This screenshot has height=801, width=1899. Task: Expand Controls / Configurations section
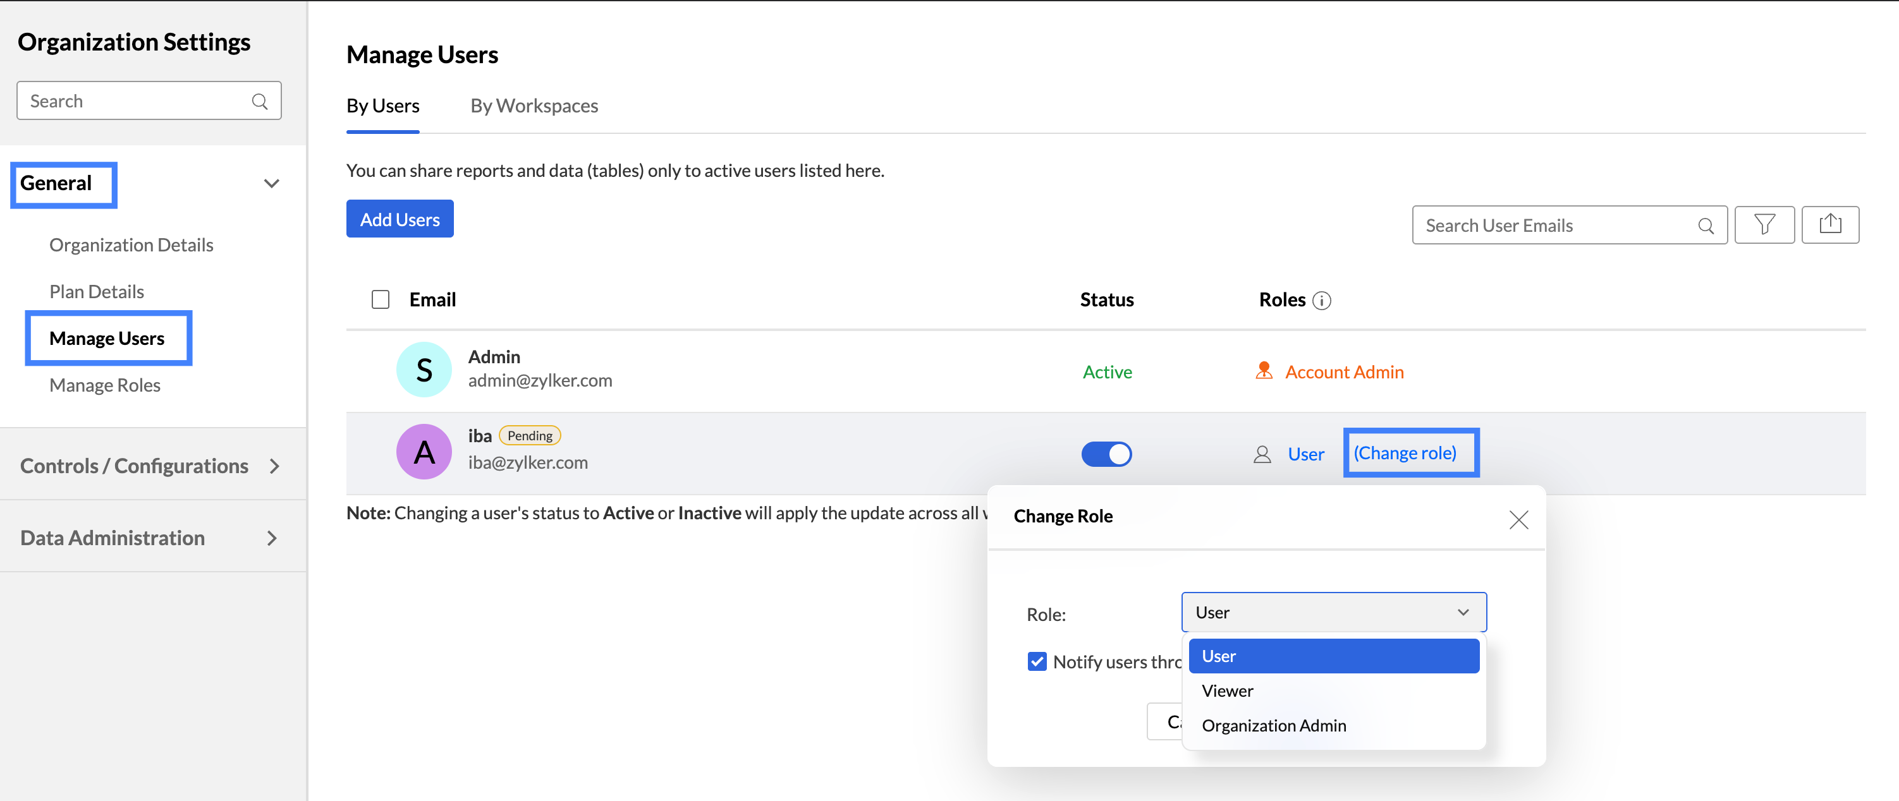pos(274,466)
